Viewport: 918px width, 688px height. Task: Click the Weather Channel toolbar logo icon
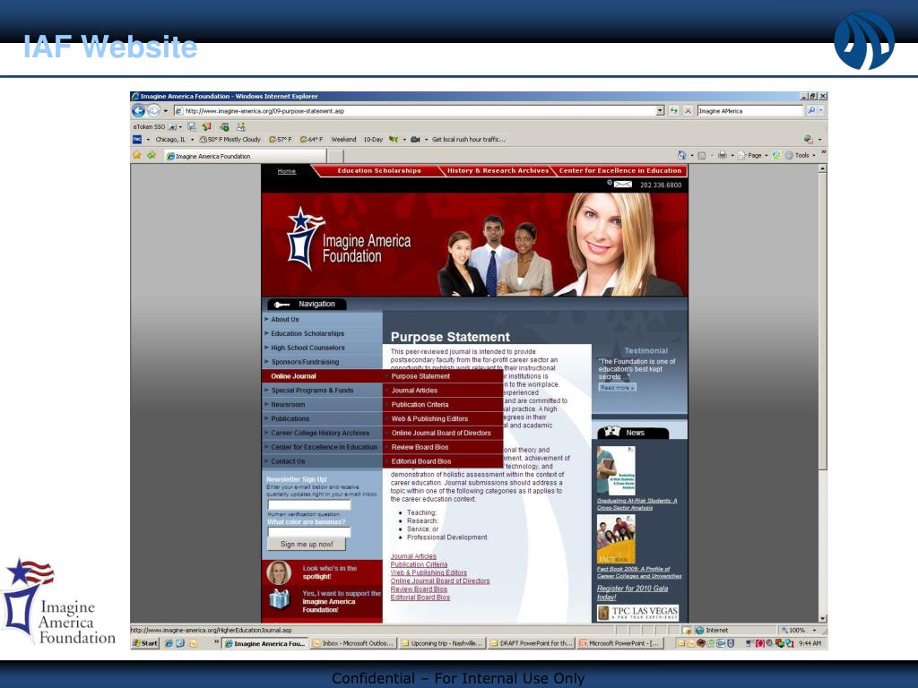point(137,139)
